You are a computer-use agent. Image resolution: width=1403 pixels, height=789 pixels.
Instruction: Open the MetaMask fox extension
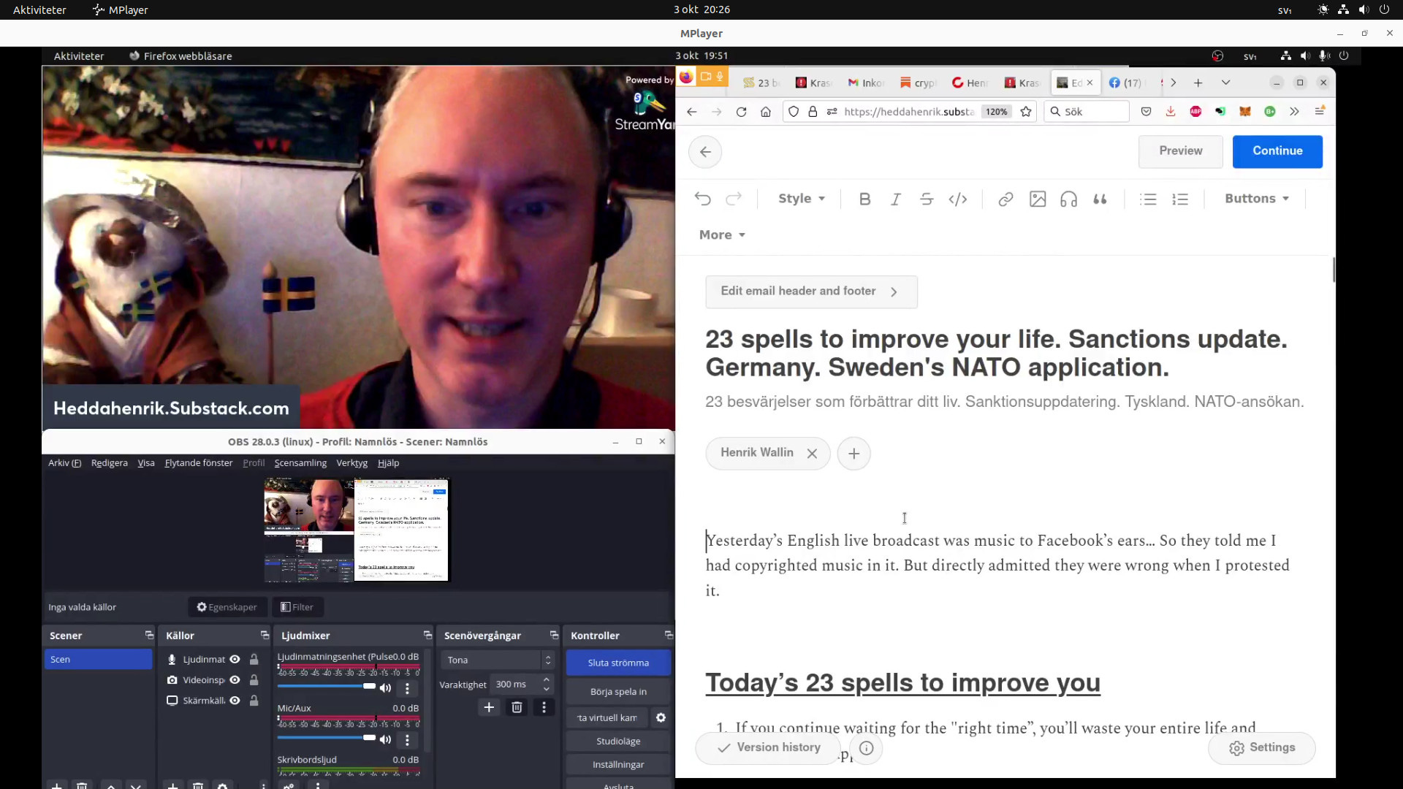(1245, 112)
